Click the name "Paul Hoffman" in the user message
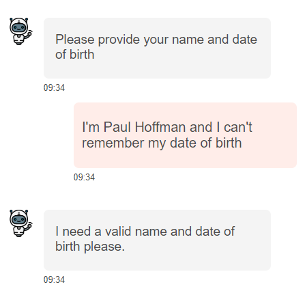 [145, 127]
